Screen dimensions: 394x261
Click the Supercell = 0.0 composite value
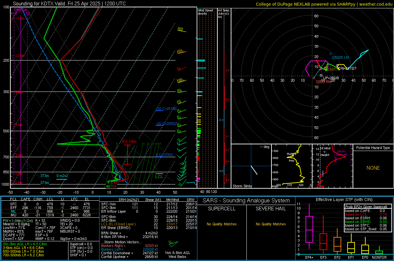[81, 244]
